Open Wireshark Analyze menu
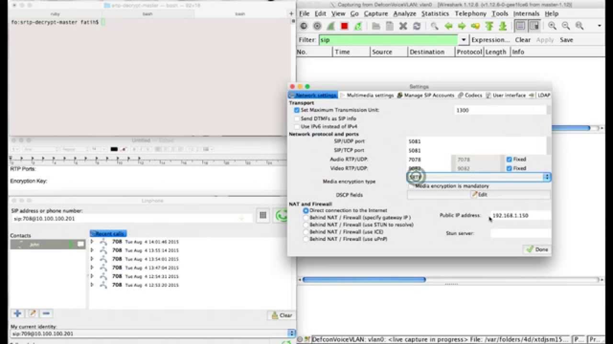Viewport: 613px width, 344px height. 405,13
